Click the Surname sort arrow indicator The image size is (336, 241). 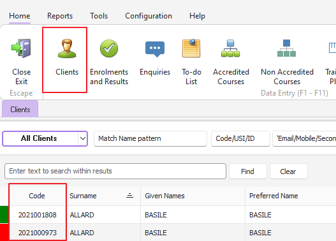pos(129,196)
